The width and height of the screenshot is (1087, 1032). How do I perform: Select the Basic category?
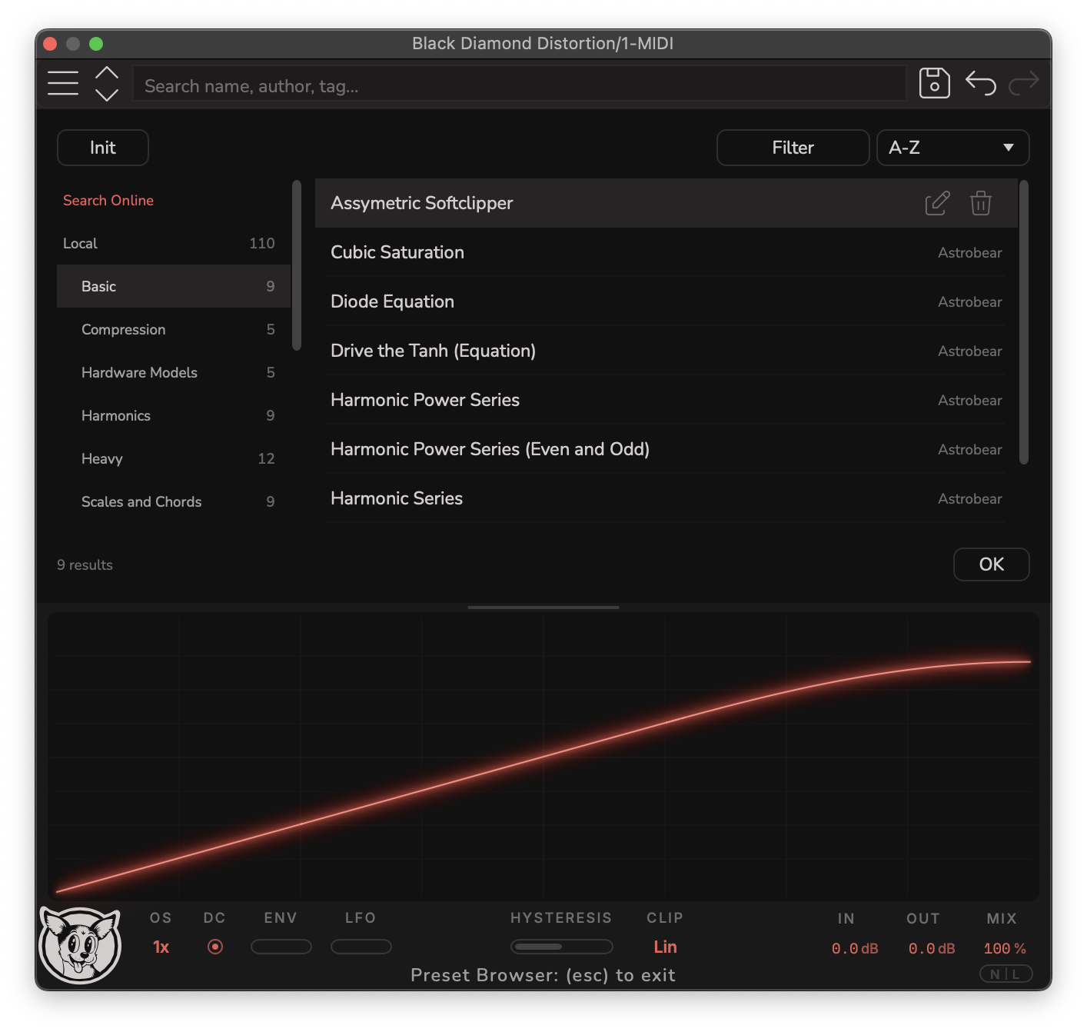[x=174, y=286]
